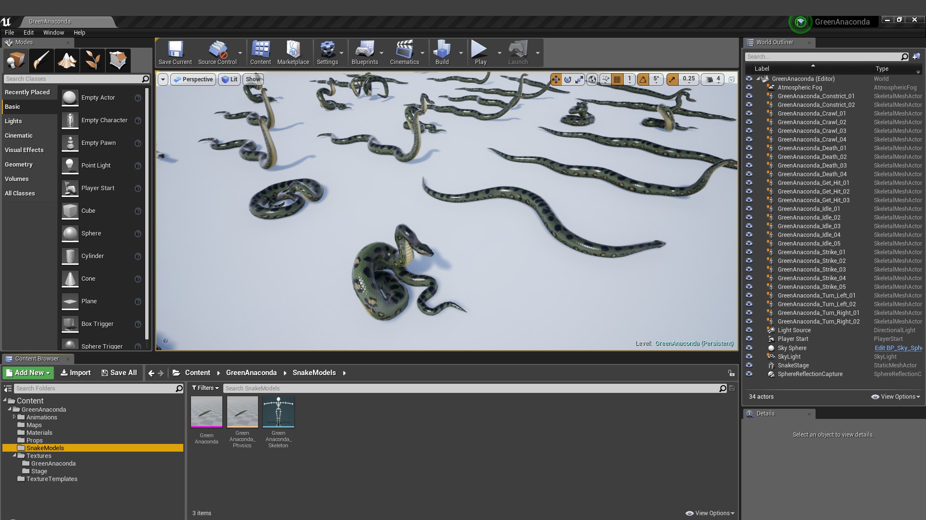Image resolution: width=926 pixels, height=520 pixels.
Task: Open the File menu
Action: tap(9, 33)
